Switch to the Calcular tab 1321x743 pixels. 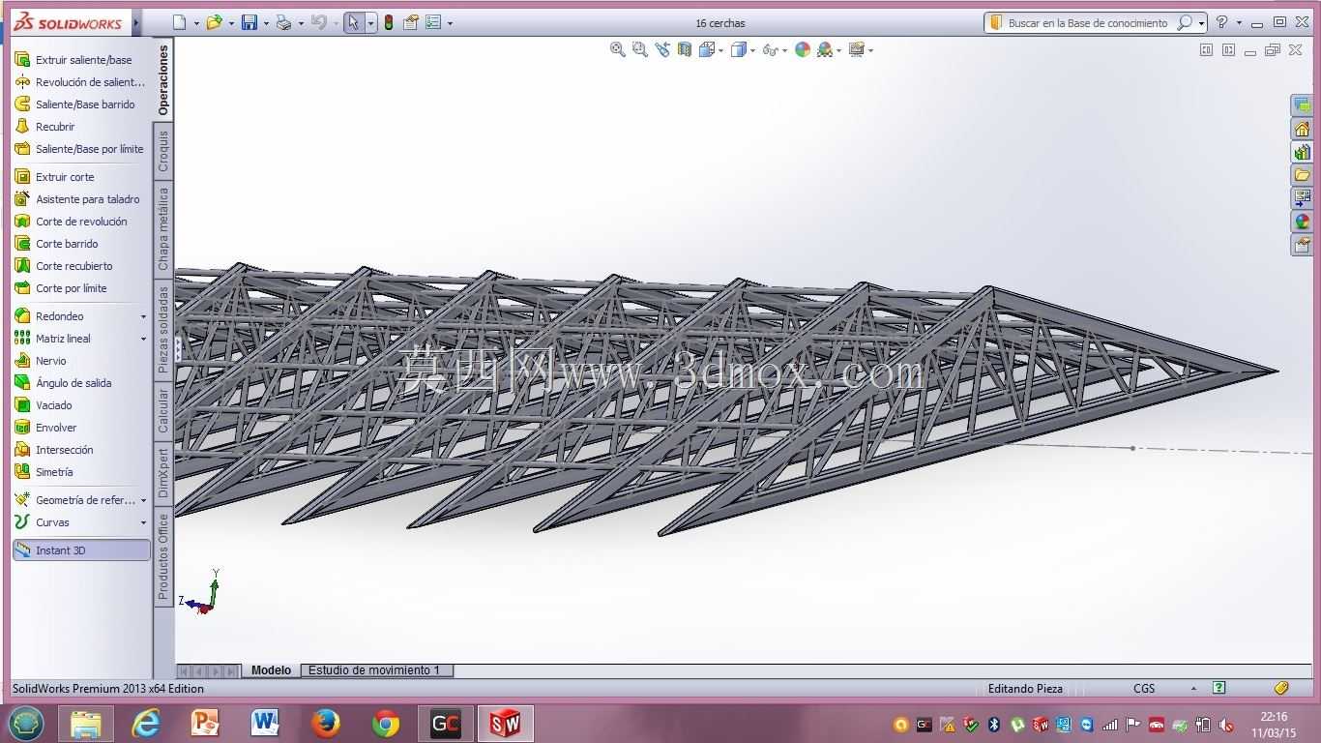(163, 411)
